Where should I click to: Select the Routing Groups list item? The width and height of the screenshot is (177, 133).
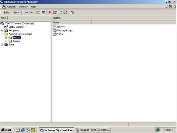point(65,30)
